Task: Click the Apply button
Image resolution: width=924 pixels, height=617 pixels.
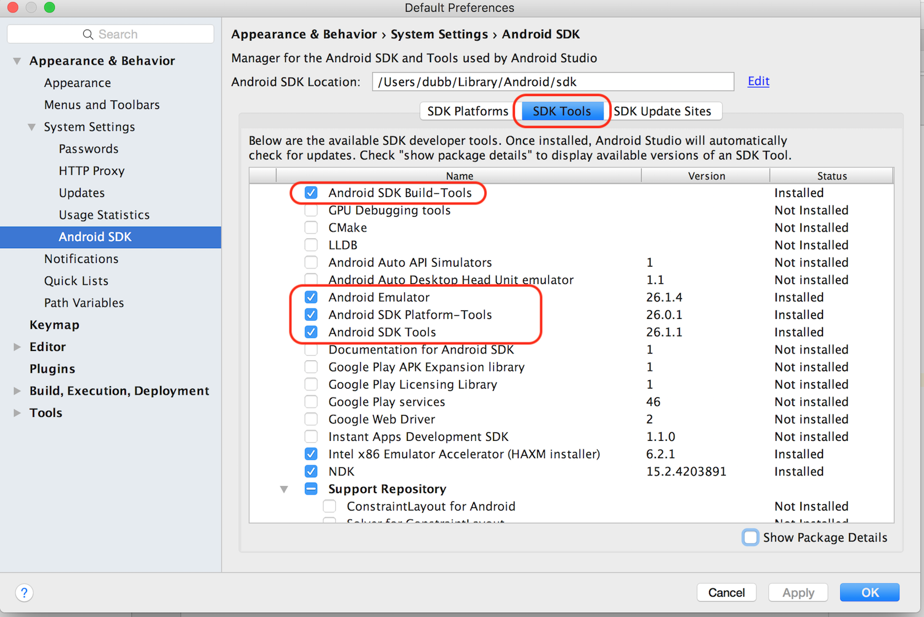Action: (x=798, y=592)
